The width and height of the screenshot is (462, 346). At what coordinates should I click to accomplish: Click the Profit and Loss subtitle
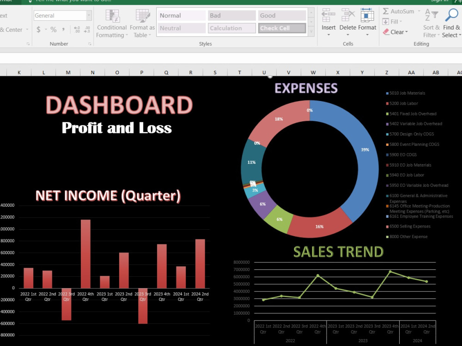click(117, 128)
